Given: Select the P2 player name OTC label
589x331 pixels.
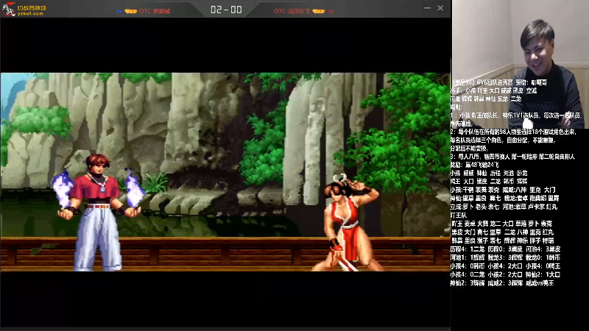Looking at the screenshot, I should [292, 11].
